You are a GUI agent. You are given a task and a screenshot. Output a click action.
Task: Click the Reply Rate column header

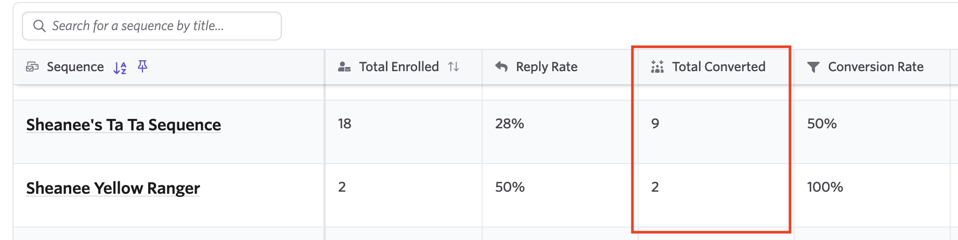coord(547,67)
